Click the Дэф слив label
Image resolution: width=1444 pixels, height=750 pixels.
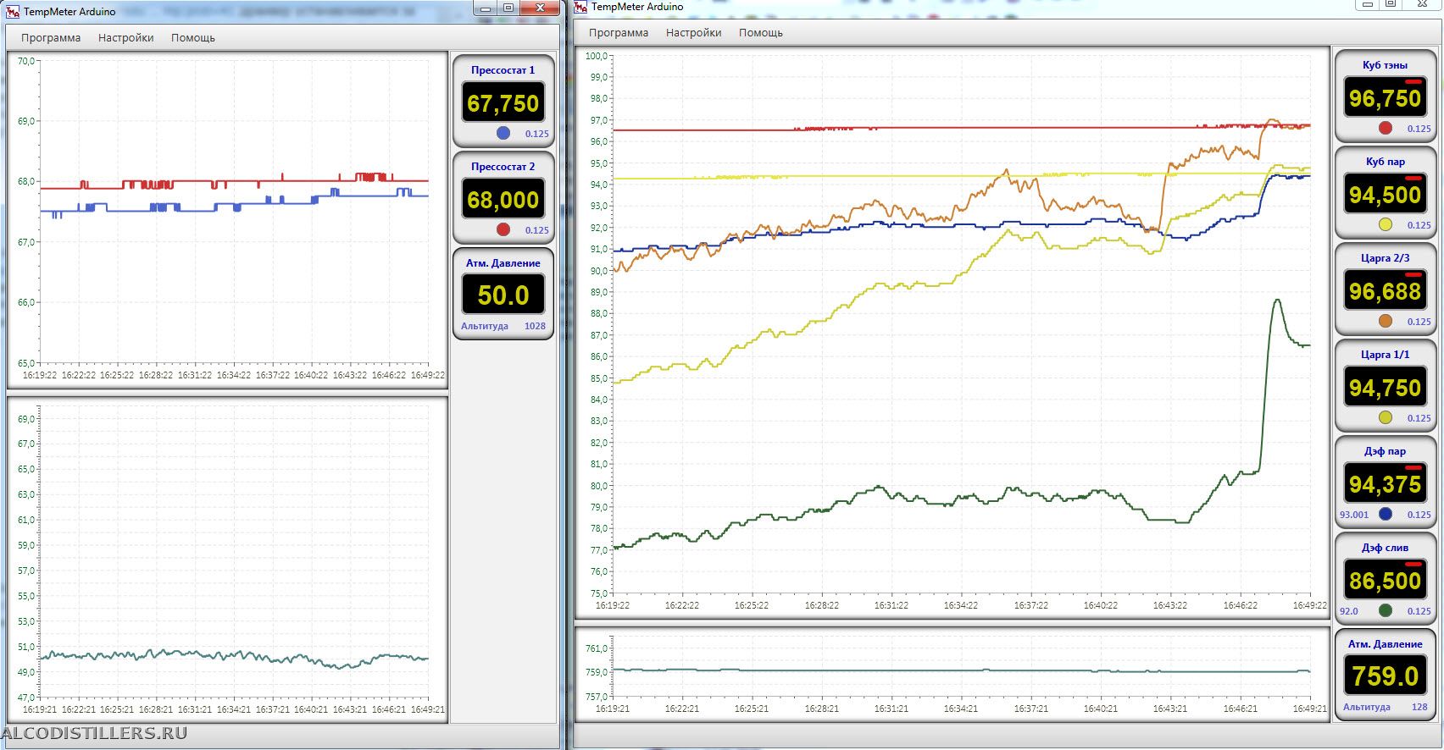coord(1386,548)
